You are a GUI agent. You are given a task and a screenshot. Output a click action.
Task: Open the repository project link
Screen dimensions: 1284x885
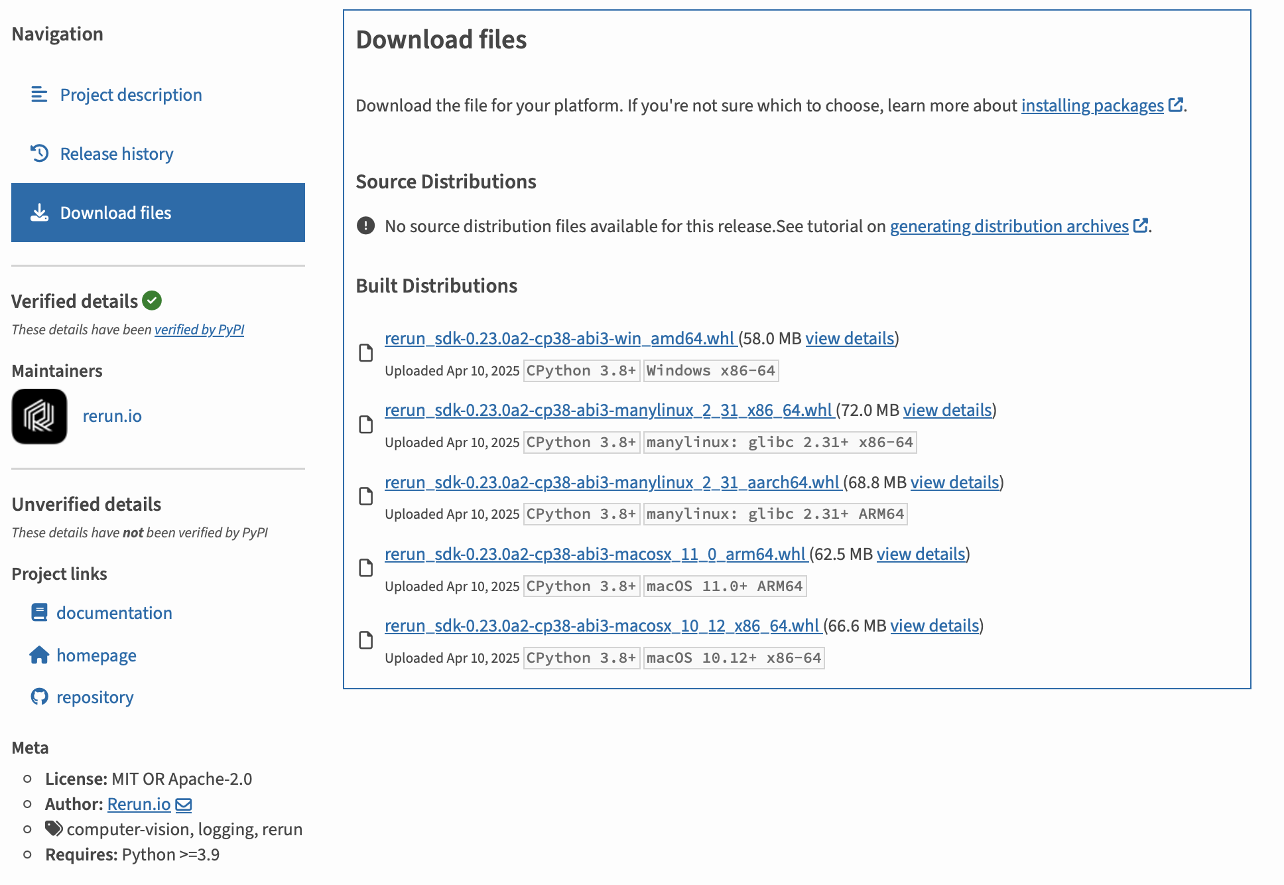[x=95, y=697]
